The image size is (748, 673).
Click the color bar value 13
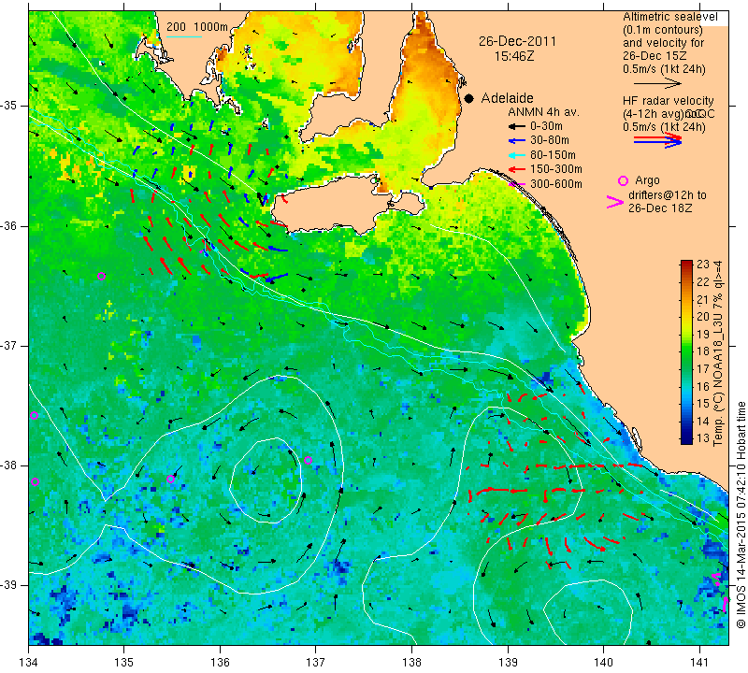pos(703,438)
